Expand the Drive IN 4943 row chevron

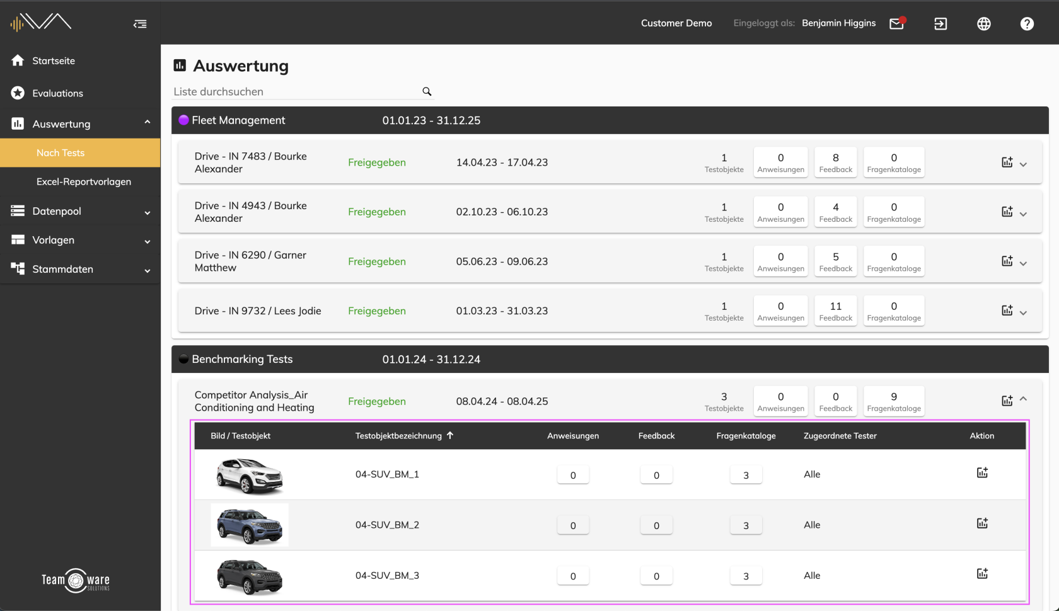1023,214
